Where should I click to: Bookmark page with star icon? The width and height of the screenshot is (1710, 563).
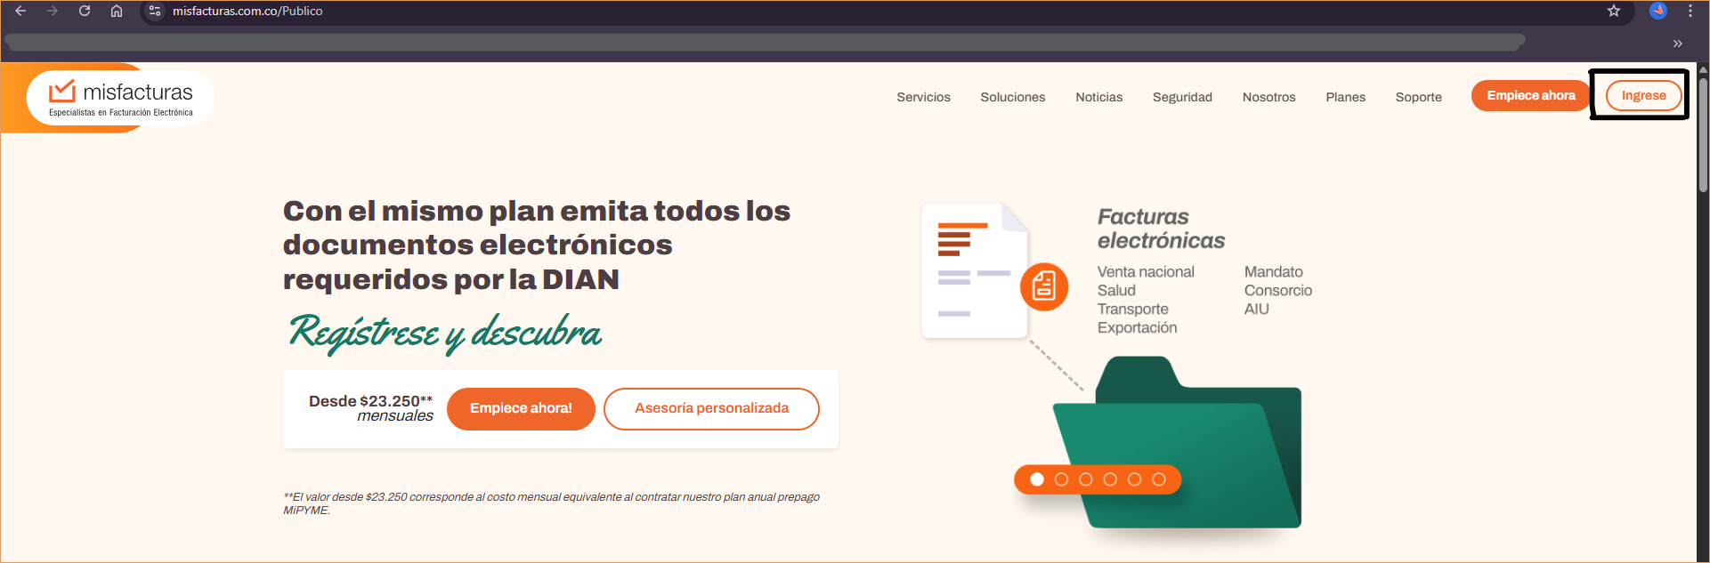coord(1614,11)
